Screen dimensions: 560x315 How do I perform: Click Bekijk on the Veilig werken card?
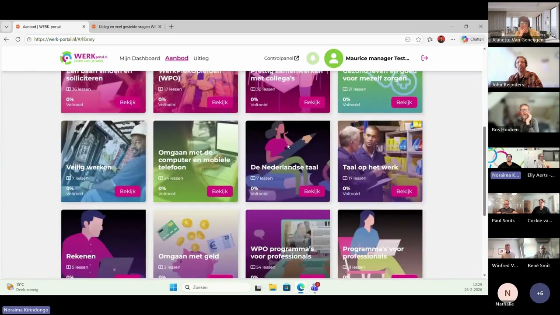click(x=128, y=191)
